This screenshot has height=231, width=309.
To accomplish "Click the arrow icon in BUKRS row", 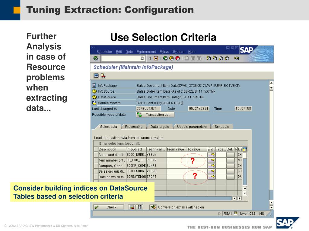I will pyautogui.click(x=211, y=166).
